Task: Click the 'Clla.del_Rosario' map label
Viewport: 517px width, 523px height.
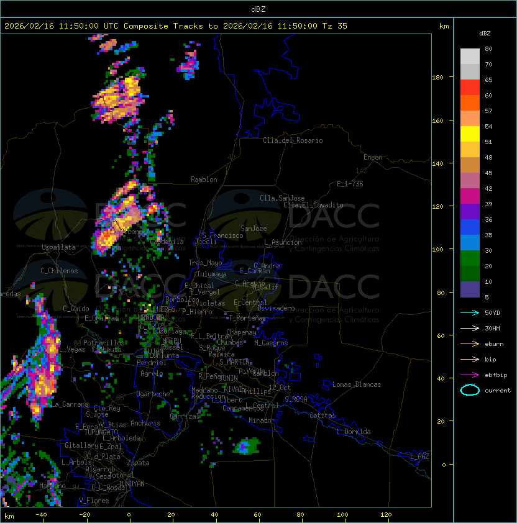Action: point(293,140)
